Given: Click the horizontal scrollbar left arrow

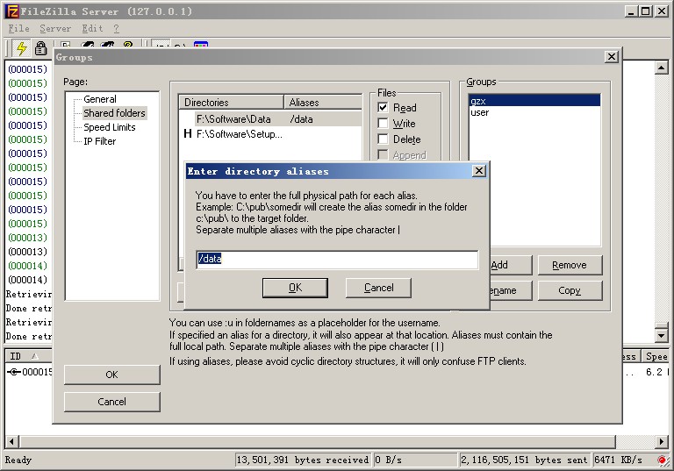Looking at the screenshot, I should pos(11,442).
